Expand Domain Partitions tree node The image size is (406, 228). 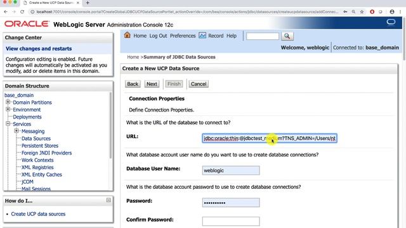(8, 102)
